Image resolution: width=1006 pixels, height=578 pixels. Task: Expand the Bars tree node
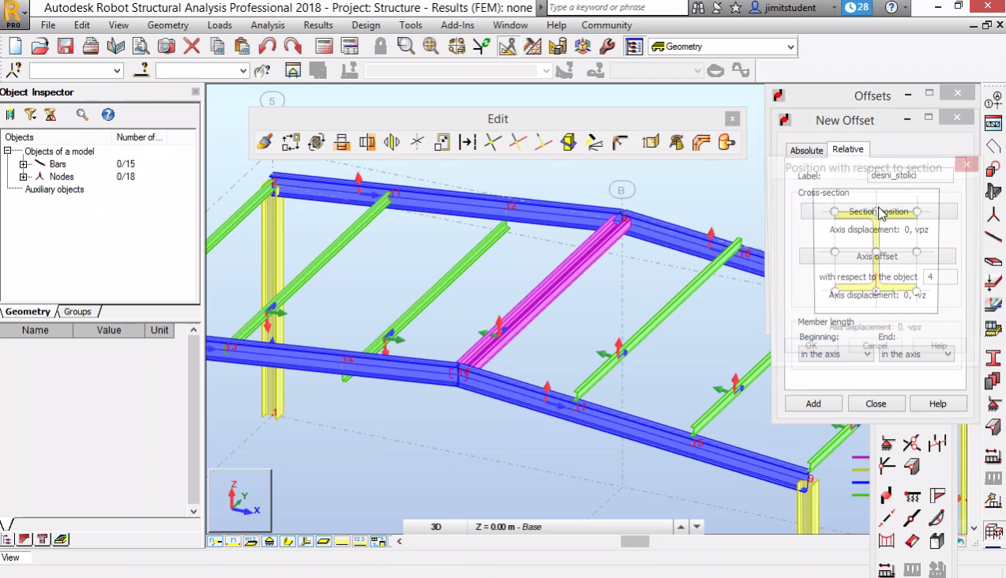24,164
